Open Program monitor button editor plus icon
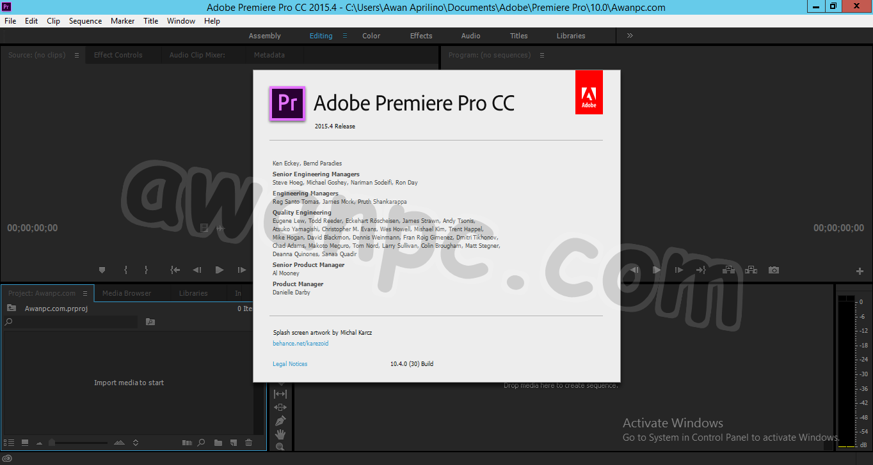This screenshot has height=465, width=873. [x=860, y=271]
